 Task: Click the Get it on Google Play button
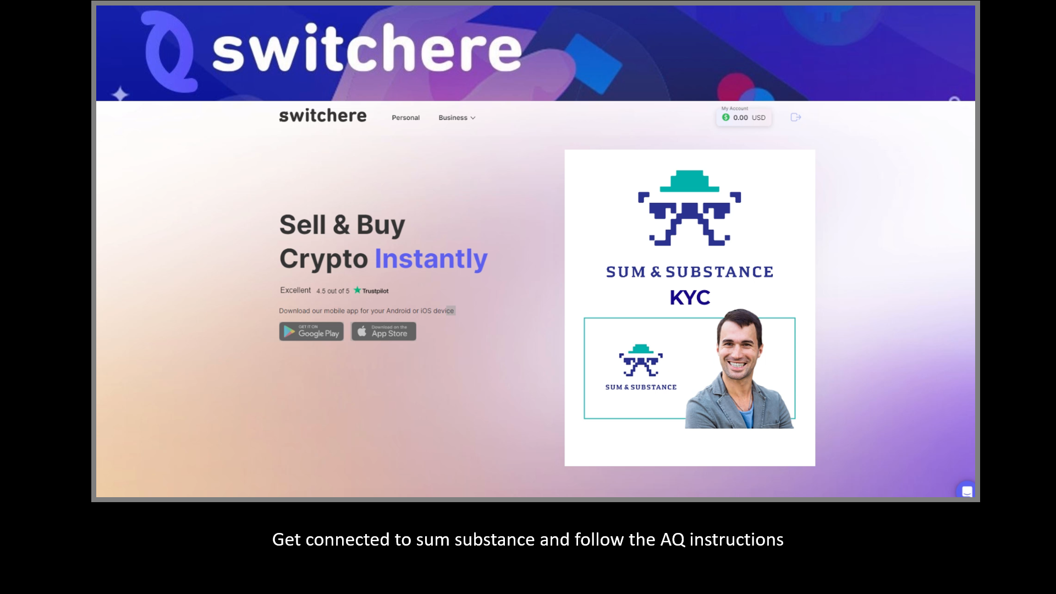311,331
